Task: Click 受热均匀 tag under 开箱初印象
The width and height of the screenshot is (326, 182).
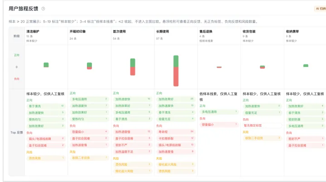Action: [89, 119]
